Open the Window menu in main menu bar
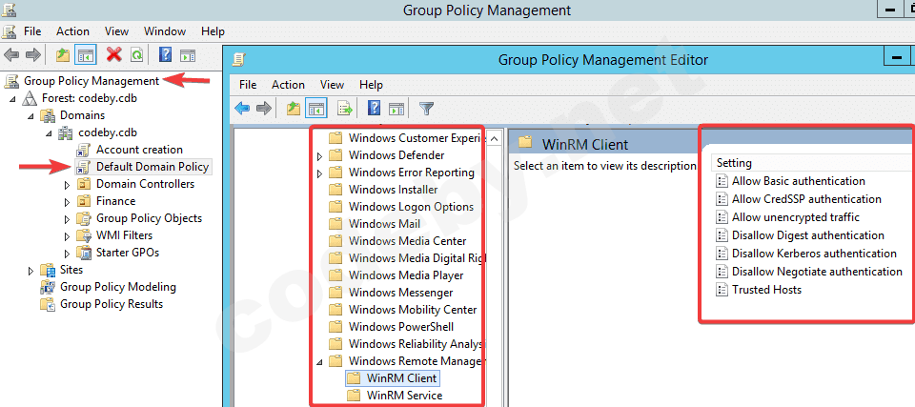The image size is (915, 407). click(x=165, y=31)
